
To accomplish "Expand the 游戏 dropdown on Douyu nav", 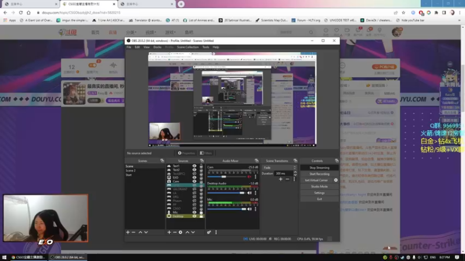I will click(170, 32).
